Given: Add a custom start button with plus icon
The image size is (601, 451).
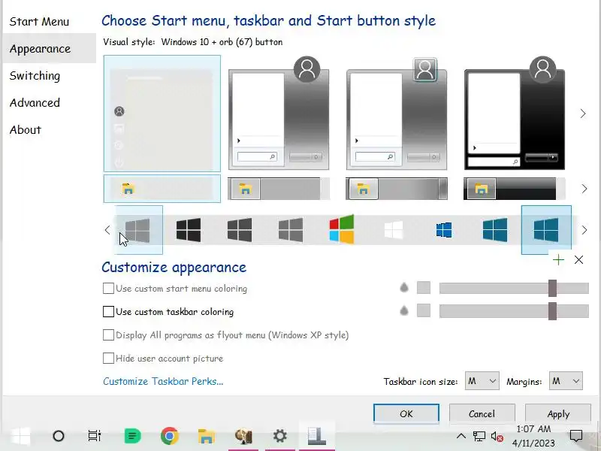Looking at the screenshot, I should pos(558,260).
